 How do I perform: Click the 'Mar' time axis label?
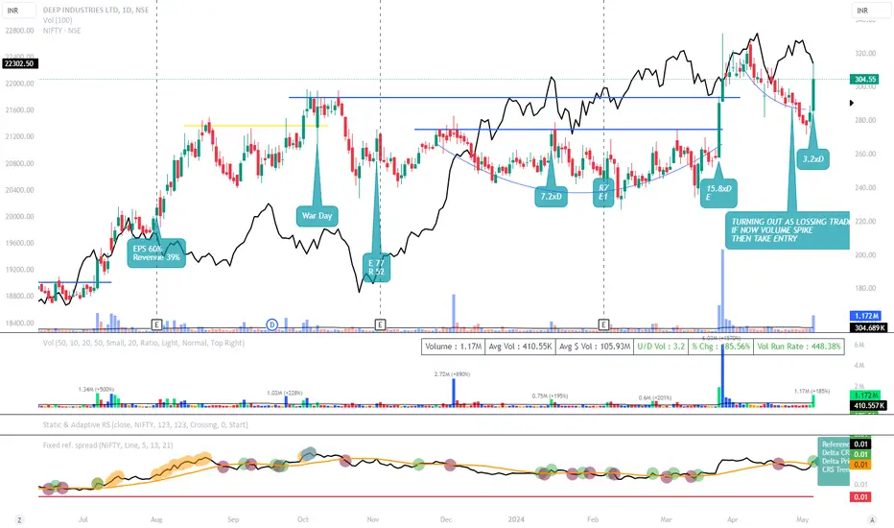pos(666,519)
